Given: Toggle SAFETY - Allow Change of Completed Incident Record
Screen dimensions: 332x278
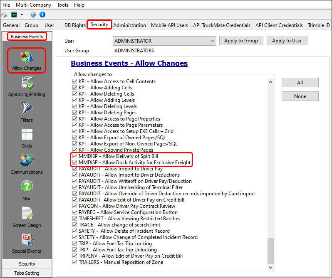Looking at the screenshot, I should pos(74,237).
